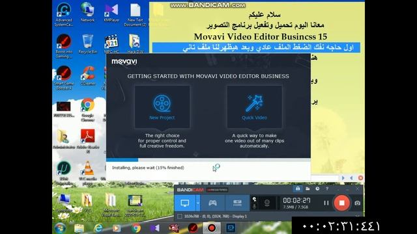Open CCleaner desktop shortcut

88,76
